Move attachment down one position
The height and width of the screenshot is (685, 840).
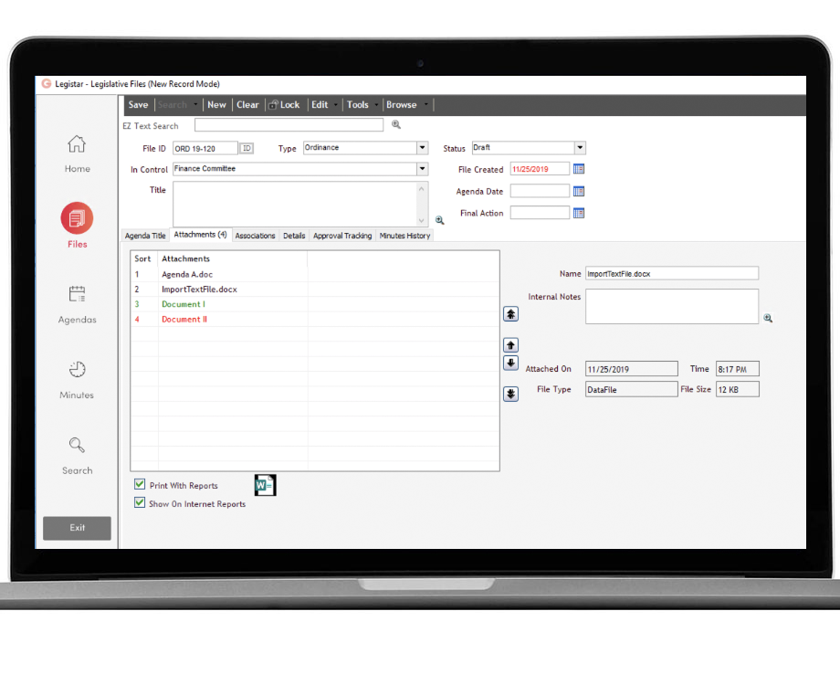(510, 363)
